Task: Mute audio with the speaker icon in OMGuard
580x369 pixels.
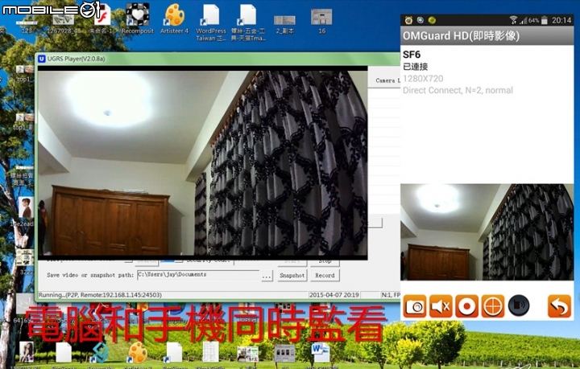Action: (441, 306)
